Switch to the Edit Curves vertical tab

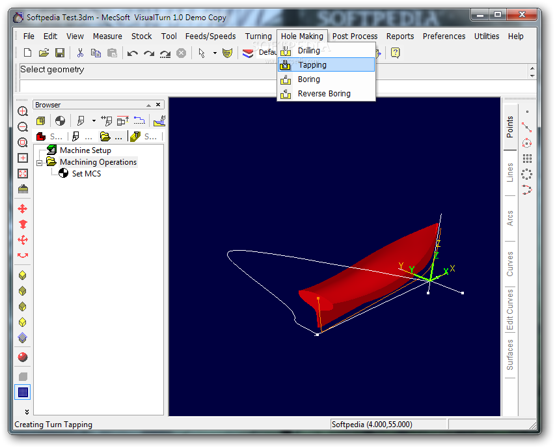pos(509,309)
